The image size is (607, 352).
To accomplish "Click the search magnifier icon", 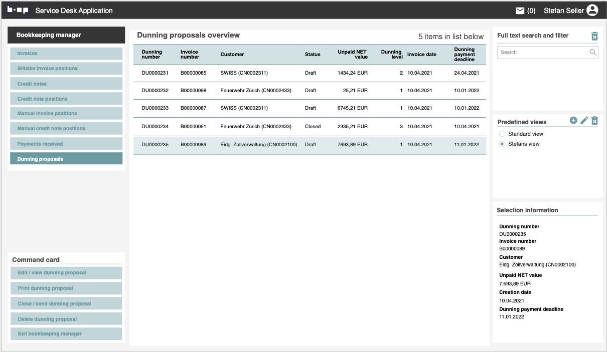I will coord(593,52).
